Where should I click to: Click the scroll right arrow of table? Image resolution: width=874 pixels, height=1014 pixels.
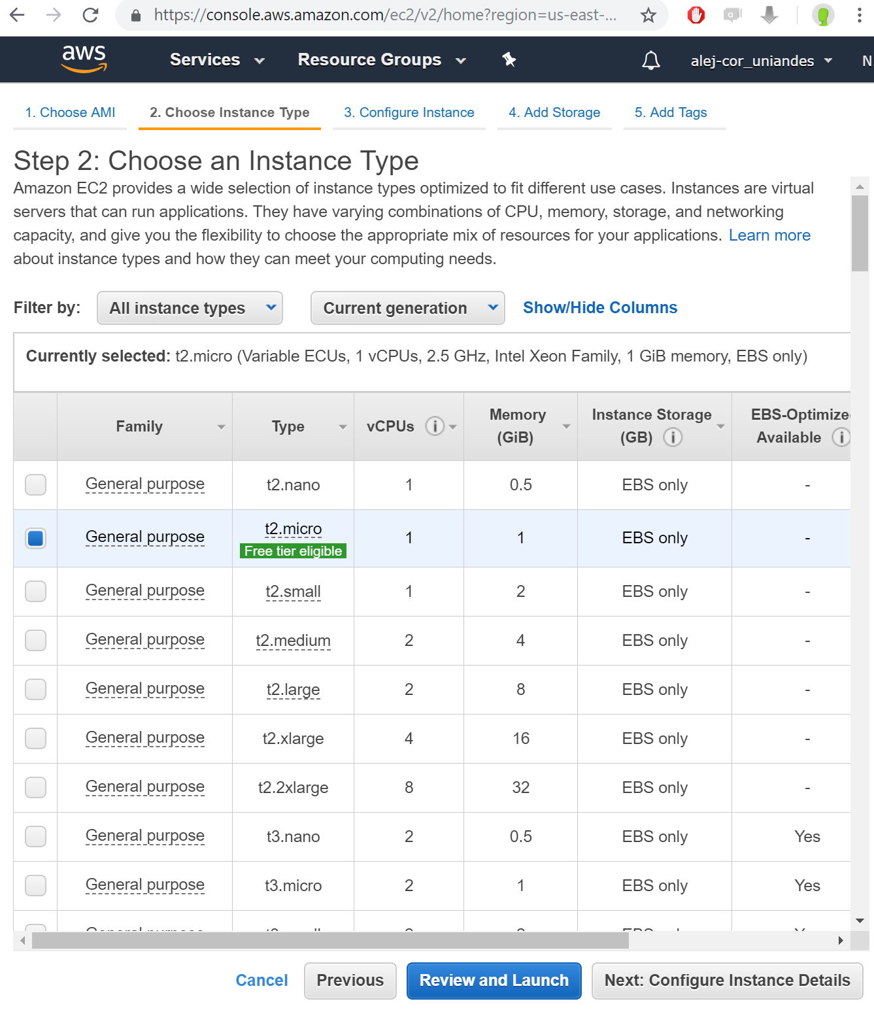[841, 940]
